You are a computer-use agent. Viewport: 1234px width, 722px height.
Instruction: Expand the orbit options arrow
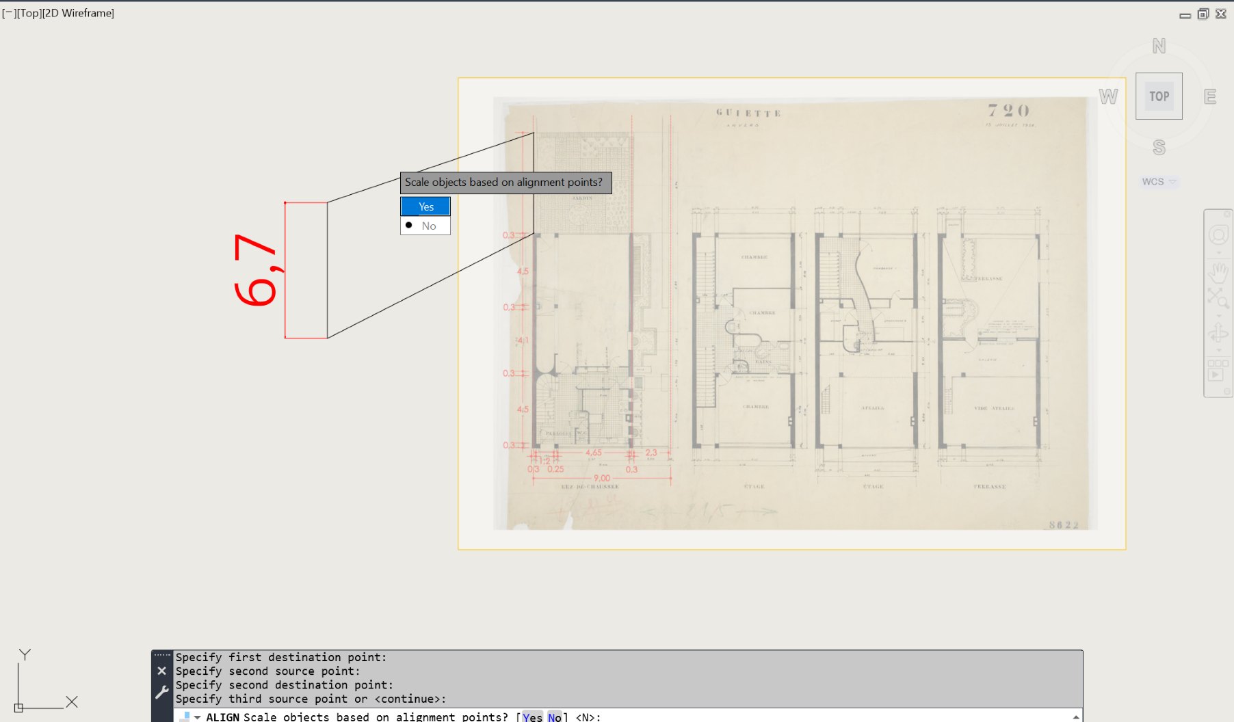pyautogui.click(x=1218, y=351)
